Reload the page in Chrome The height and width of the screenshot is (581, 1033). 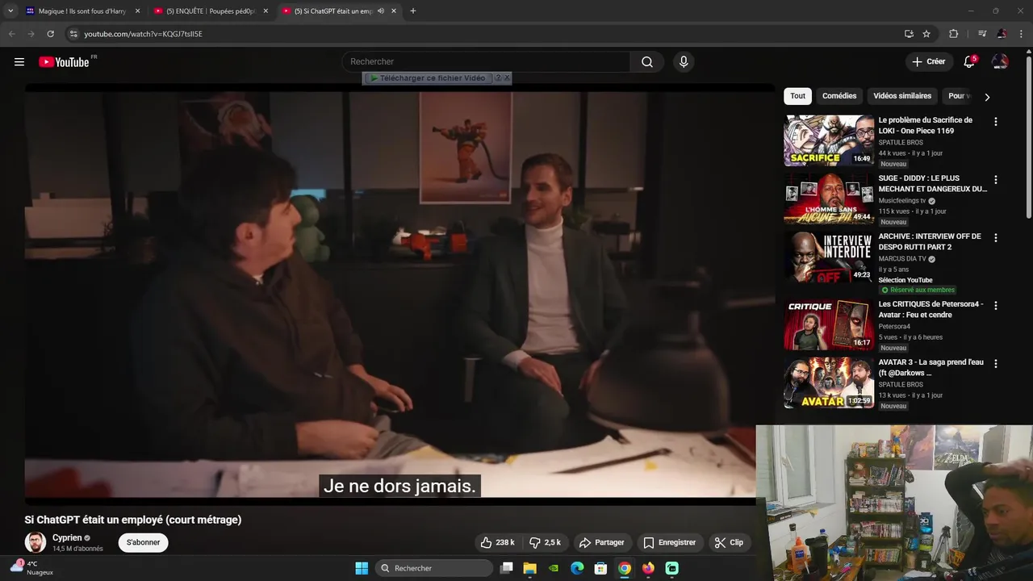click(x=50, y=34)
